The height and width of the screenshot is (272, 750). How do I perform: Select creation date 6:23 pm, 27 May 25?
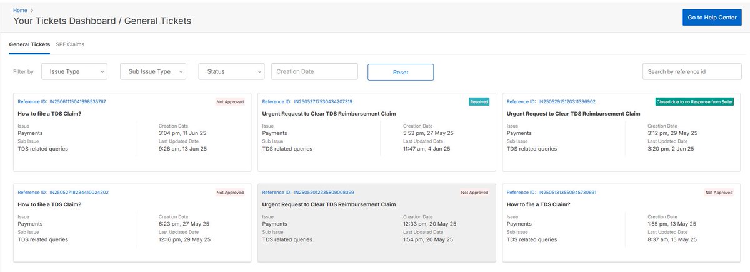(x=184, y=224)
